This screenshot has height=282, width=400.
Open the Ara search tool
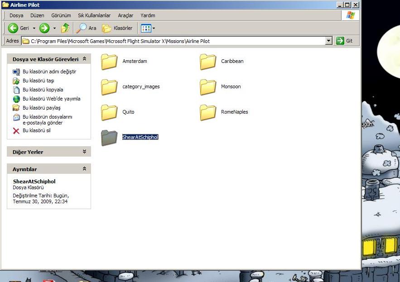pyautogui.click(x=86, y=28)
